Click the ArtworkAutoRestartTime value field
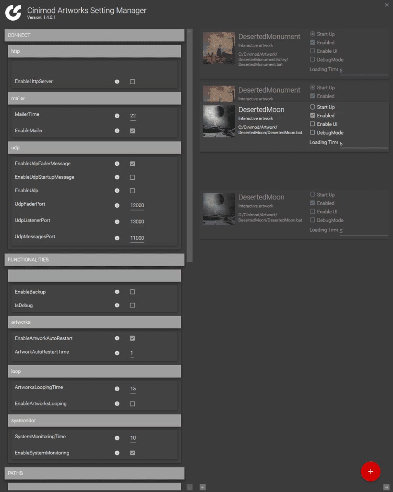The width and height of the screenshot is (393, 492). tap(132, 353)
